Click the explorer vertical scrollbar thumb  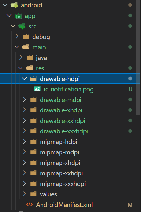coord(138,57)
